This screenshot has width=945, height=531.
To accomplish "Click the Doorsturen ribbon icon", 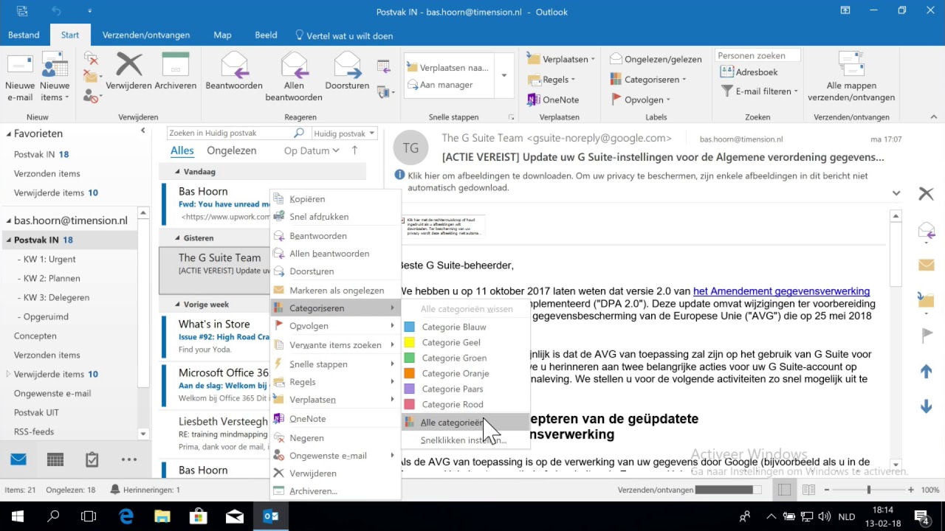I will click(x=347, y=72).
